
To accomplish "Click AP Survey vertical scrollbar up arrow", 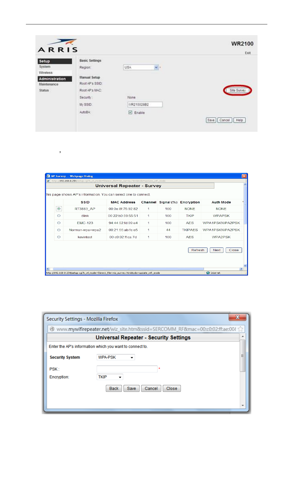I will coord(245,184).
